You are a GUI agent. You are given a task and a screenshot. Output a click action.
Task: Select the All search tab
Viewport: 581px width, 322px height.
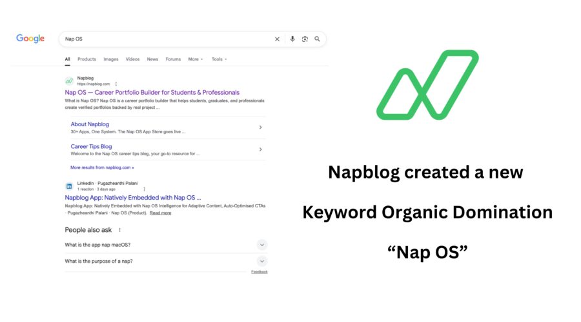[67, 59]
